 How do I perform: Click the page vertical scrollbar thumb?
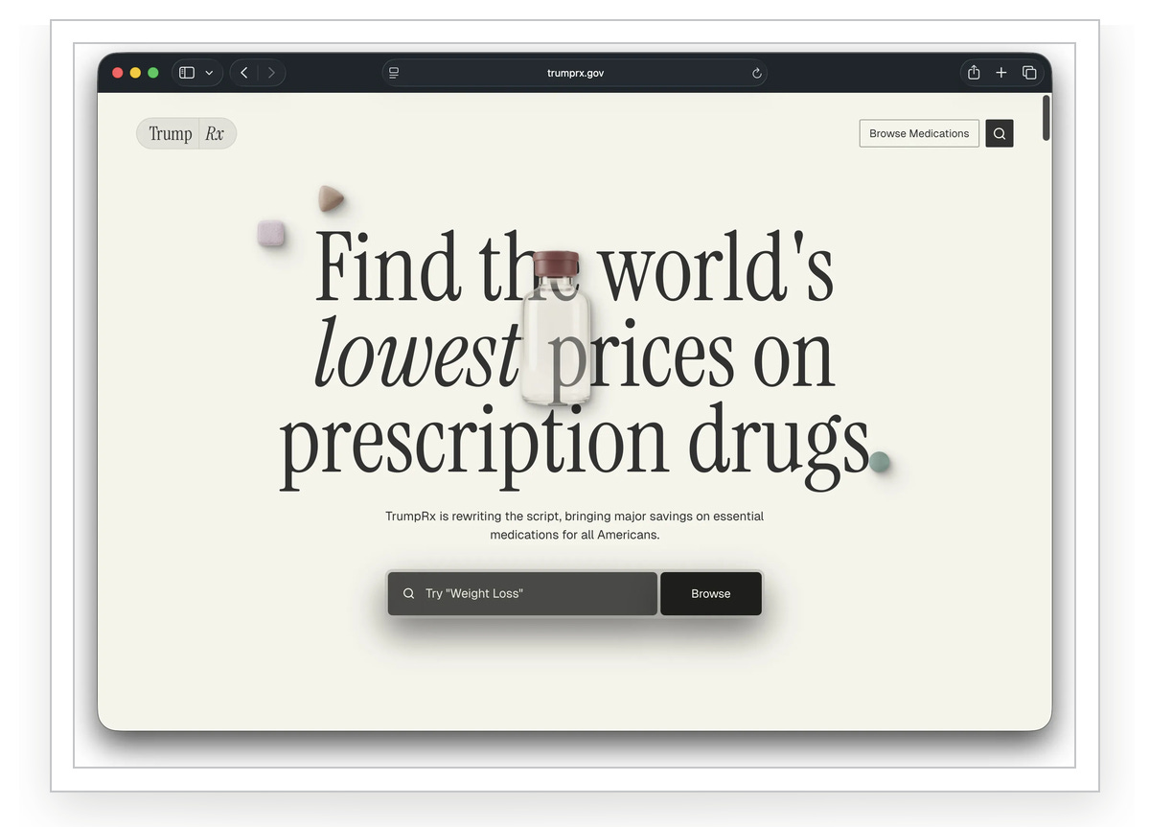1046,118
